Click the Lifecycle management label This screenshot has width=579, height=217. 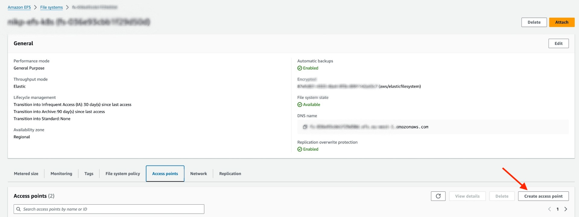pos(35,98)
